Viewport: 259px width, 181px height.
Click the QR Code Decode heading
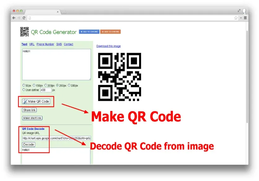coord(33,129)
